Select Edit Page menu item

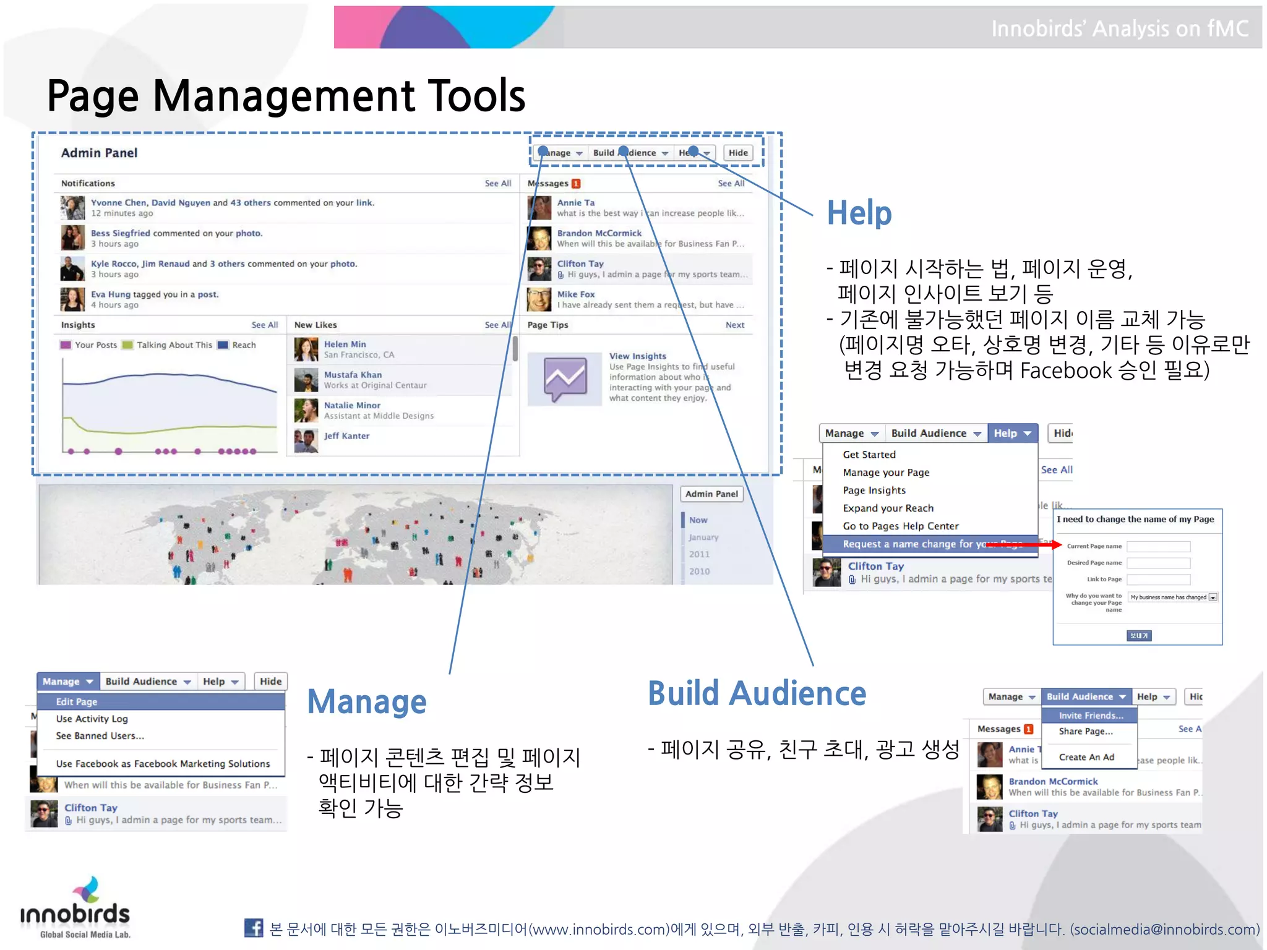point(161,701)
